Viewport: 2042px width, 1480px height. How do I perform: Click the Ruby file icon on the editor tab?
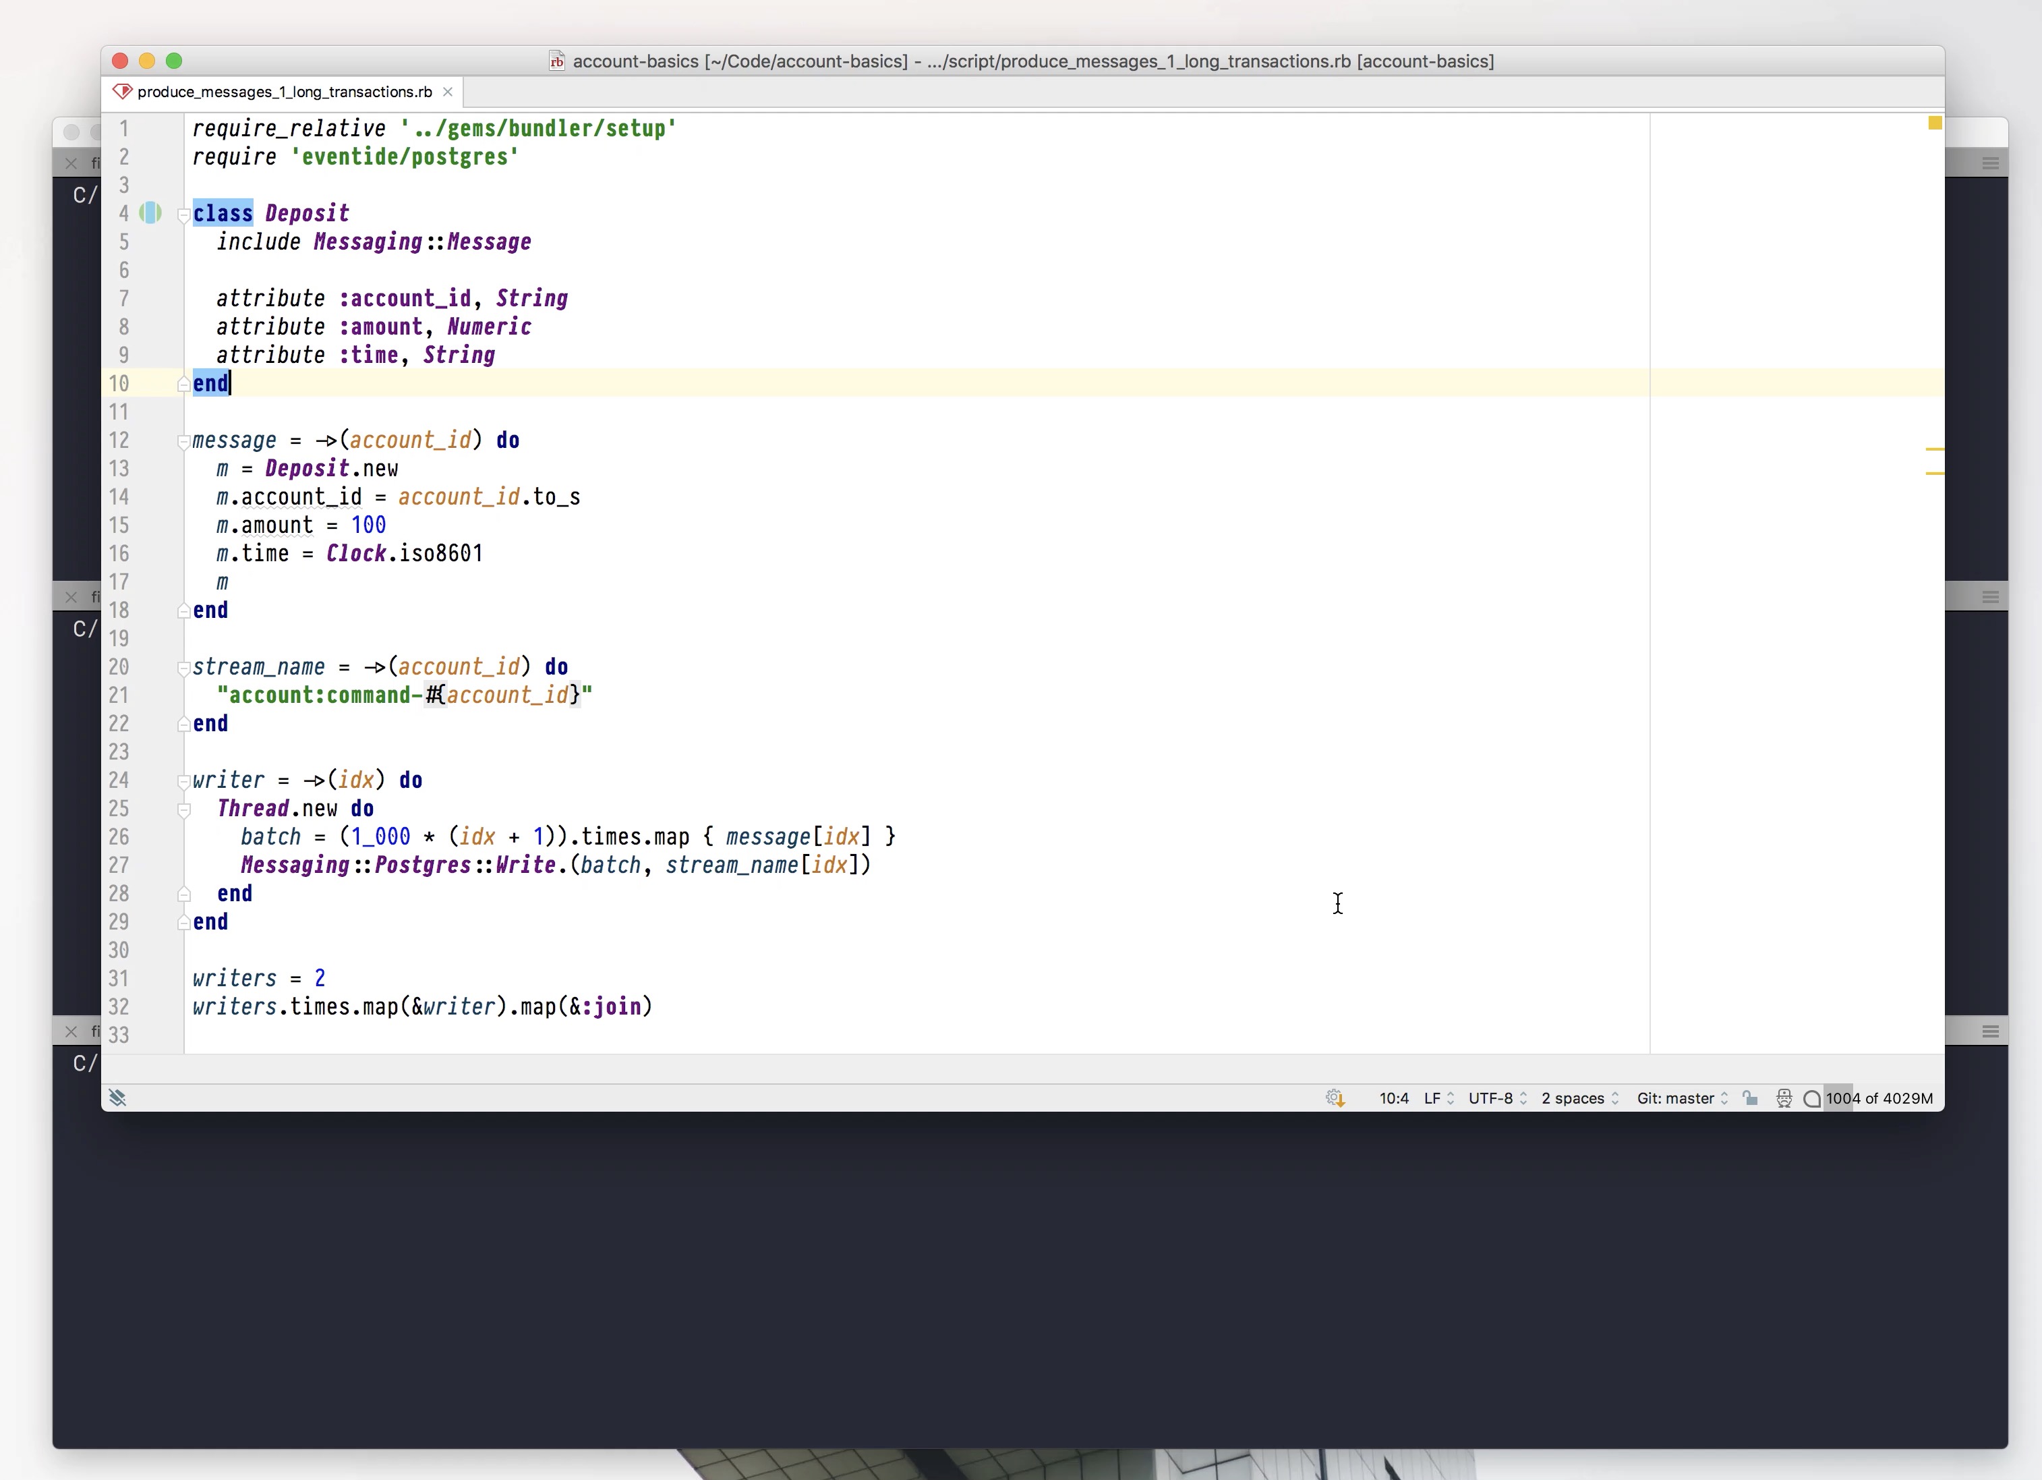[x=123, y=91]
